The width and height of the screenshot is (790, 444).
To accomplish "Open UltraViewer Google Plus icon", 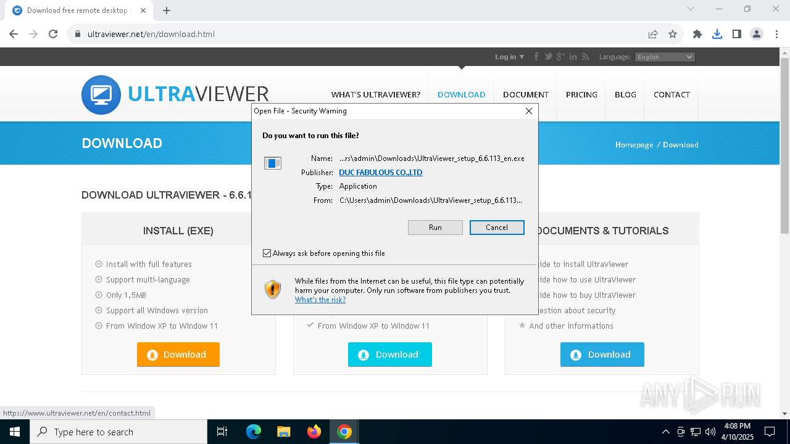I will click(x=560, y=57).
